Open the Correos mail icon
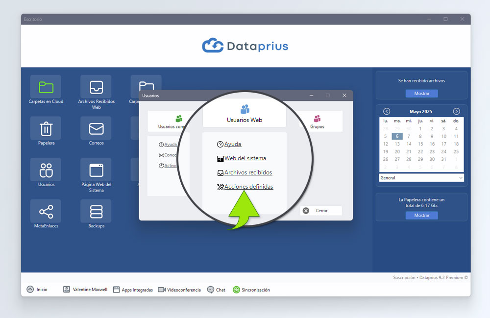490x318 pixels. [x=96, y=129]
